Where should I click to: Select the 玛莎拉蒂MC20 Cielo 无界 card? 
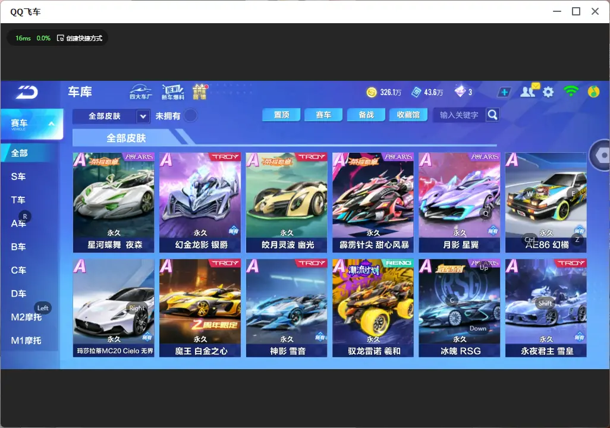pyautogui.click(x=114, y=308)
